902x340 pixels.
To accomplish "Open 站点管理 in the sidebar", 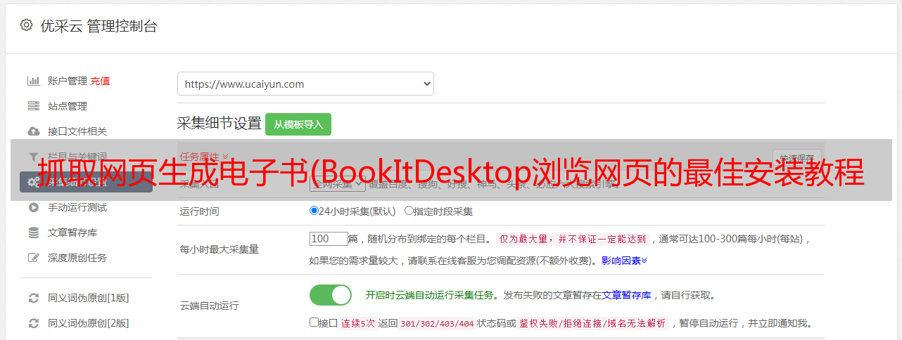I will [x=68, y=106].
